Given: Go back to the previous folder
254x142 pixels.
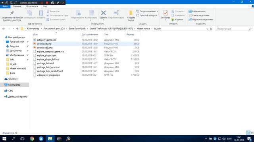Looking at the screenshot, I should (x=4, y=29).
